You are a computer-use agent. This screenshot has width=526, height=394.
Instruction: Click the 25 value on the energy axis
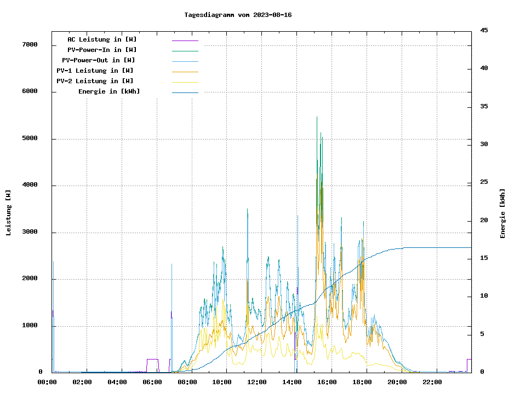point(484,182)
